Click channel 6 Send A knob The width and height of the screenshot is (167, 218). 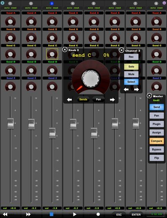[115, 21]
